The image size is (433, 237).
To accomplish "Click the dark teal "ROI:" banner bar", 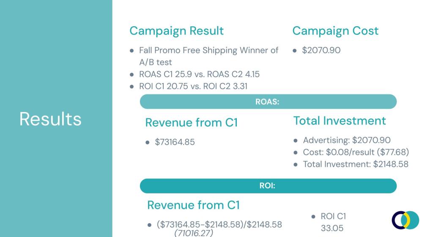I will point(268,186).
